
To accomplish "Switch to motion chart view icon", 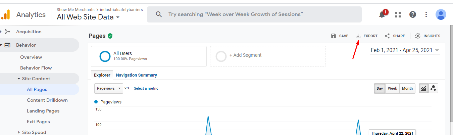I will pyautogui.click(x=433, y=88).
